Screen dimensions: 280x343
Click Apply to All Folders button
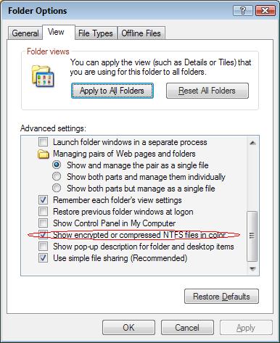pyautogui.click(x=112, y=91)
